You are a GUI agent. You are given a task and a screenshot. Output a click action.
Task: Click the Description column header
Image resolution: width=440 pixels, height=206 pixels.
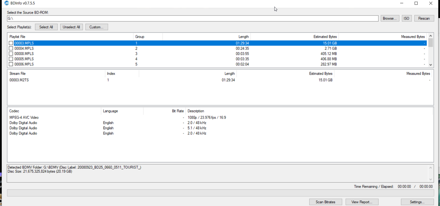point(309,111)
